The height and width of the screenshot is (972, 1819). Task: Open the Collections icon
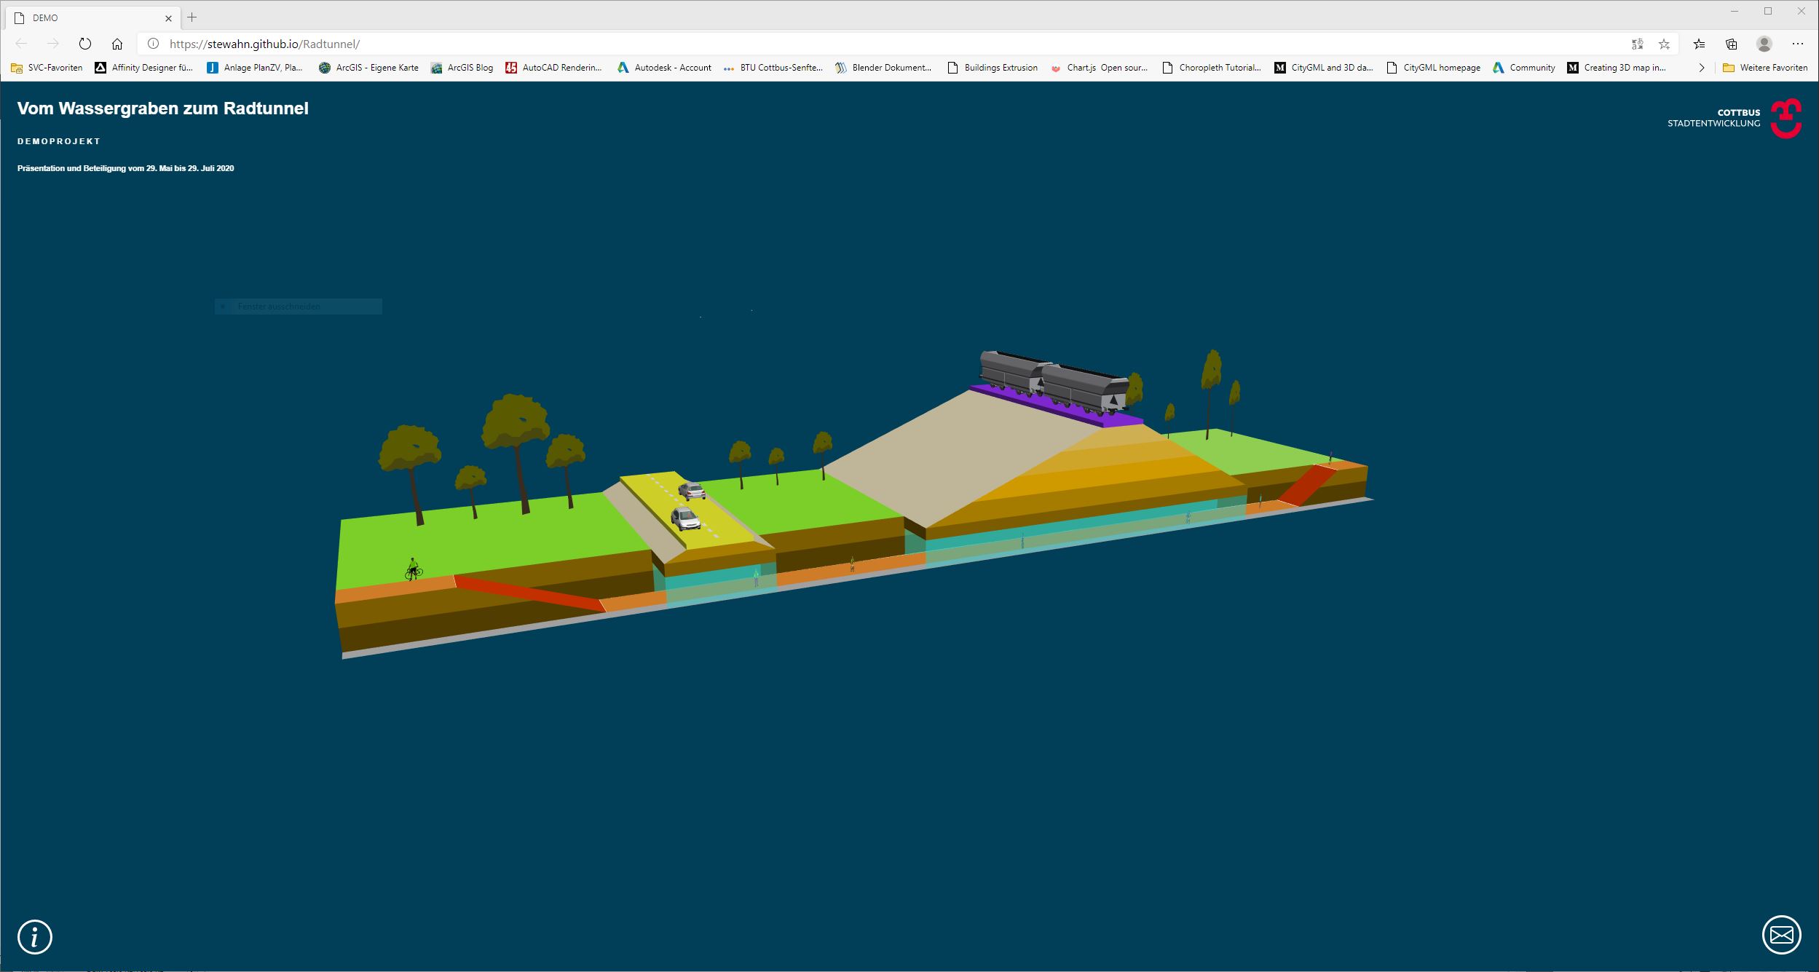click(1732, 44)
